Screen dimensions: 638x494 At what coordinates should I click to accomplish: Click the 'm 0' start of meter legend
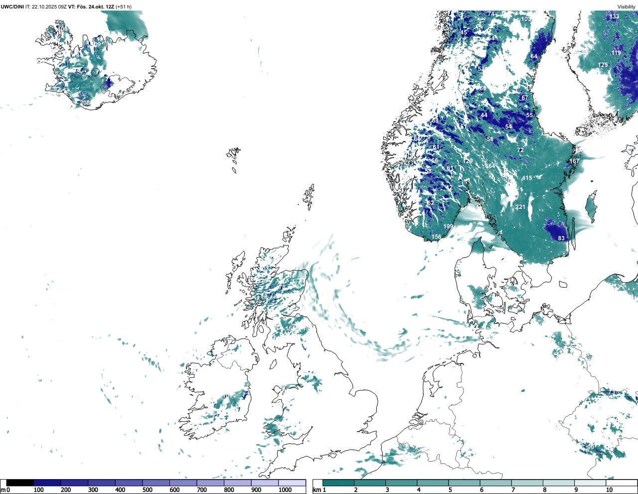5,490
